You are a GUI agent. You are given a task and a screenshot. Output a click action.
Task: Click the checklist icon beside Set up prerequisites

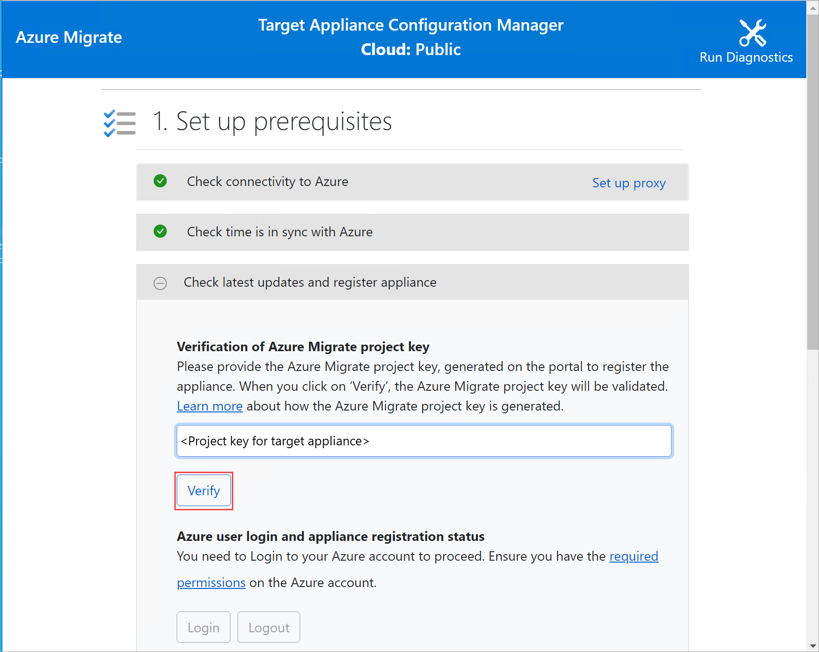coord(119,123)
